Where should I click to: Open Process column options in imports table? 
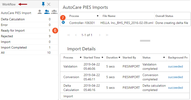click(98, 16)
